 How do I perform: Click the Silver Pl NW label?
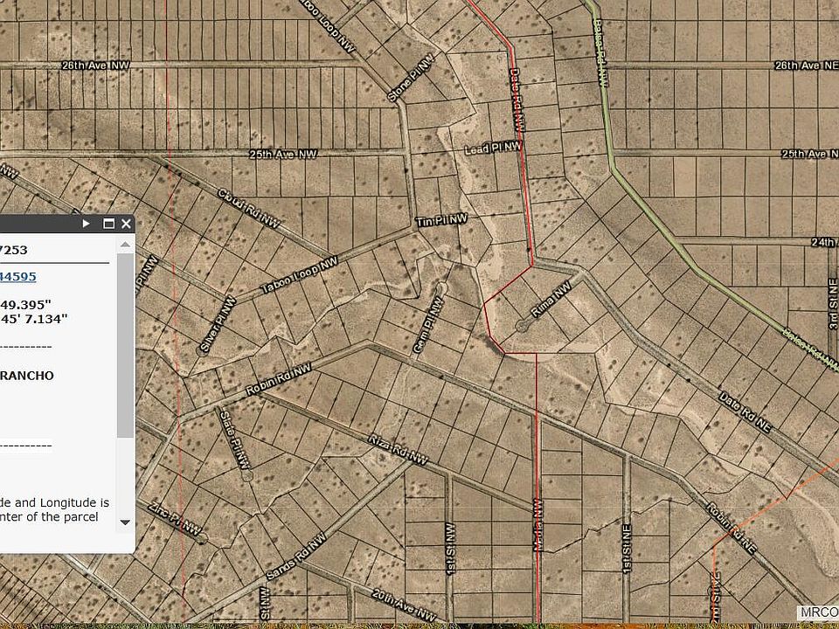218,325
